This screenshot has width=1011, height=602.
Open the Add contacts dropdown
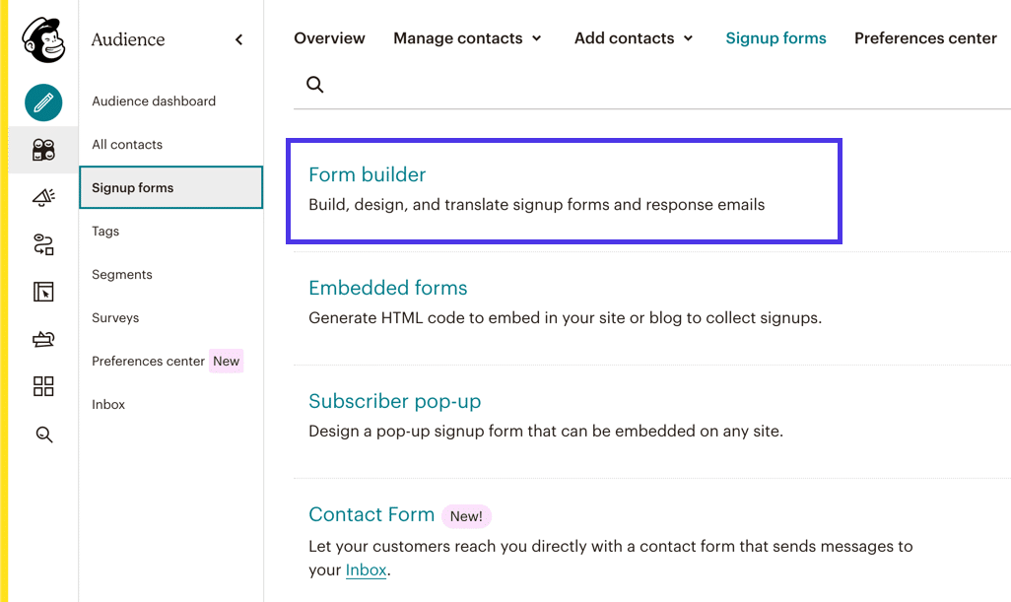pos(633,38)
